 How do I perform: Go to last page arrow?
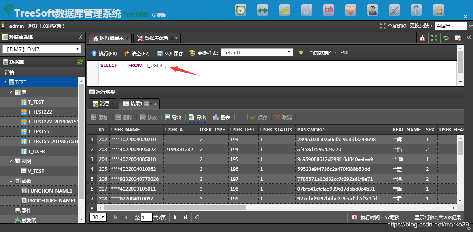[185, 217]
